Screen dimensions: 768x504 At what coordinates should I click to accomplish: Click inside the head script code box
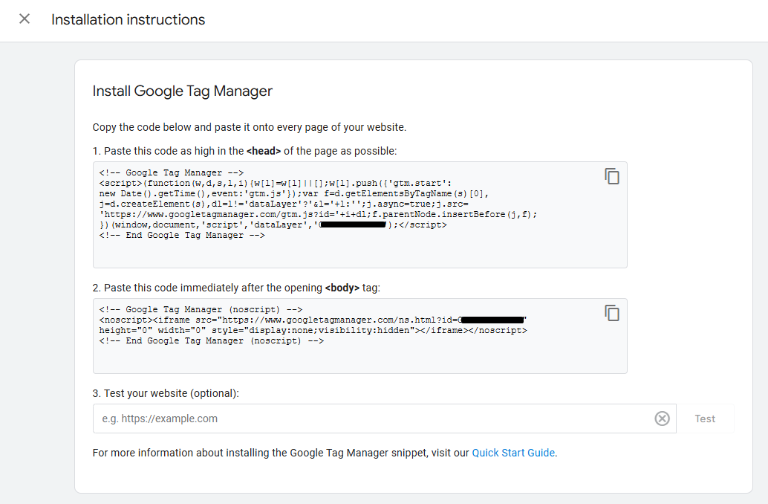[360, 215]
